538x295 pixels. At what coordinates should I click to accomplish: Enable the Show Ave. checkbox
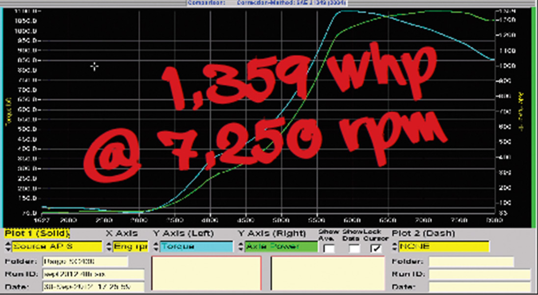pyautogui.click(x=329, y=248)
